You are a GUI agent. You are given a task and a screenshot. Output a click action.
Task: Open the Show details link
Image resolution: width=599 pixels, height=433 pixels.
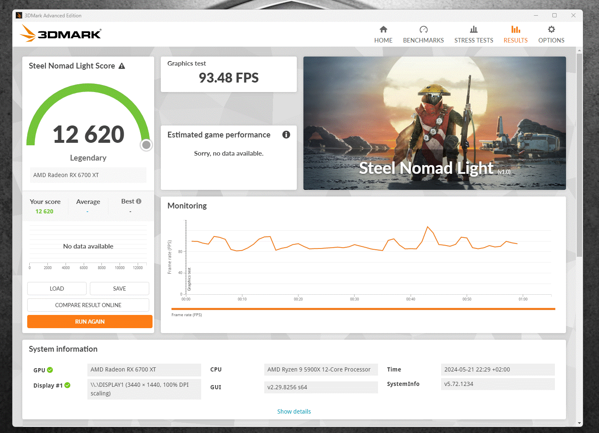(294, 412)
